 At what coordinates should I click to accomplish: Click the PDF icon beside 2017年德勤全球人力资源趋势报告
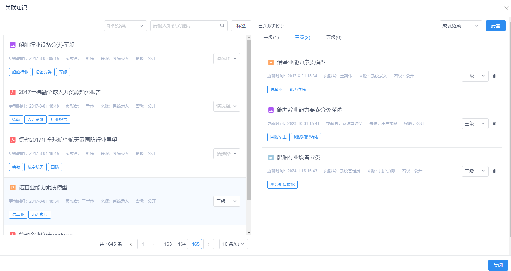click(13, 92)
